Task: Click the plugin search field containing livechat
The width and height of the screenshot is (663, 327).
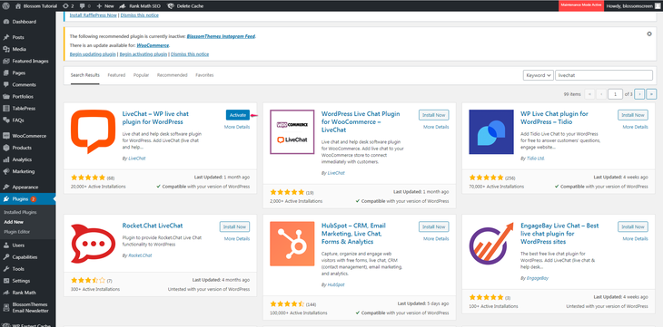Action: click(x=604, y=75)
